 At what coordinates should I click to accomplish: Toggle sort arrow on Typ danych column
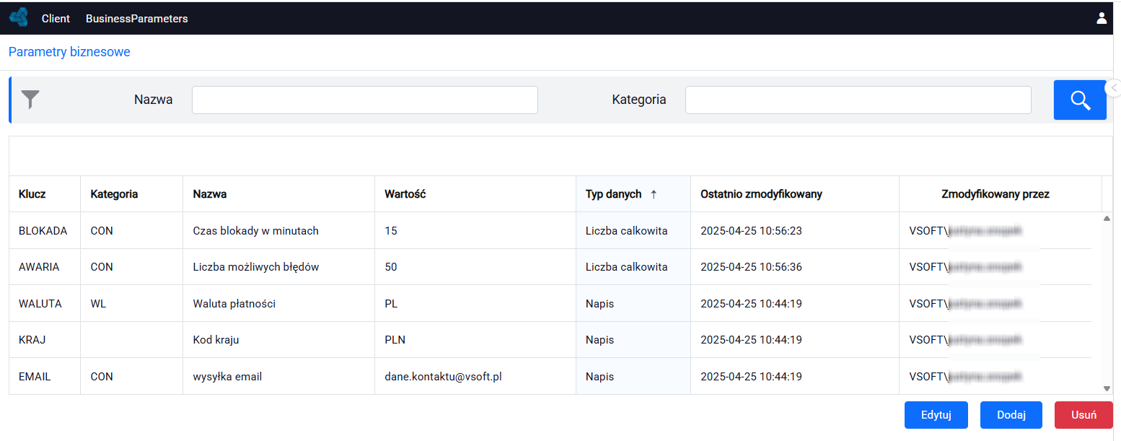point(654,194)
